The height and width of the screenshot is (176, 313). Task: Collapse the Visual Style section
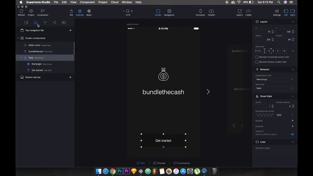(x=292, y=96)
